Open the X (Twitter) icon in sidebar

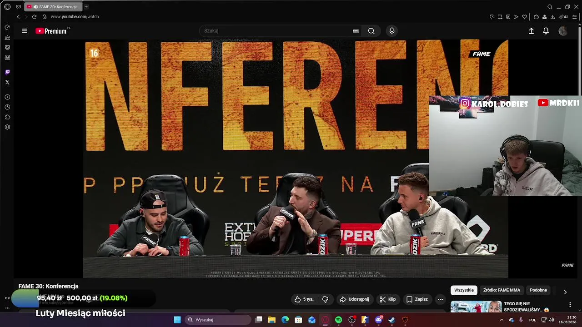pyautogui.click(x=7, y=82)
